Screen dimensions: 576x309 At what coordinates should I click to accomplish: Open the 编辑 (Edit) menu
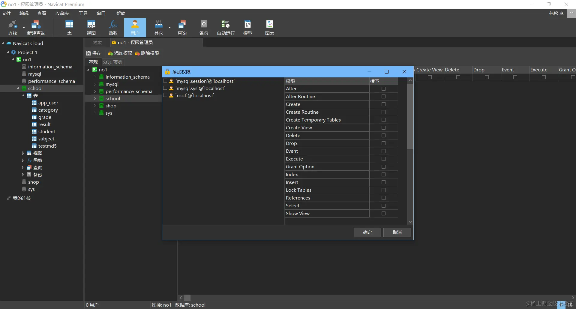click(x=24, y=13)
